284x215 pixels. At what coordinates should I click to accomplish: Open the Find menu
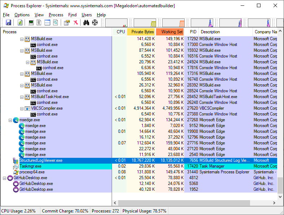coord(72,15)
